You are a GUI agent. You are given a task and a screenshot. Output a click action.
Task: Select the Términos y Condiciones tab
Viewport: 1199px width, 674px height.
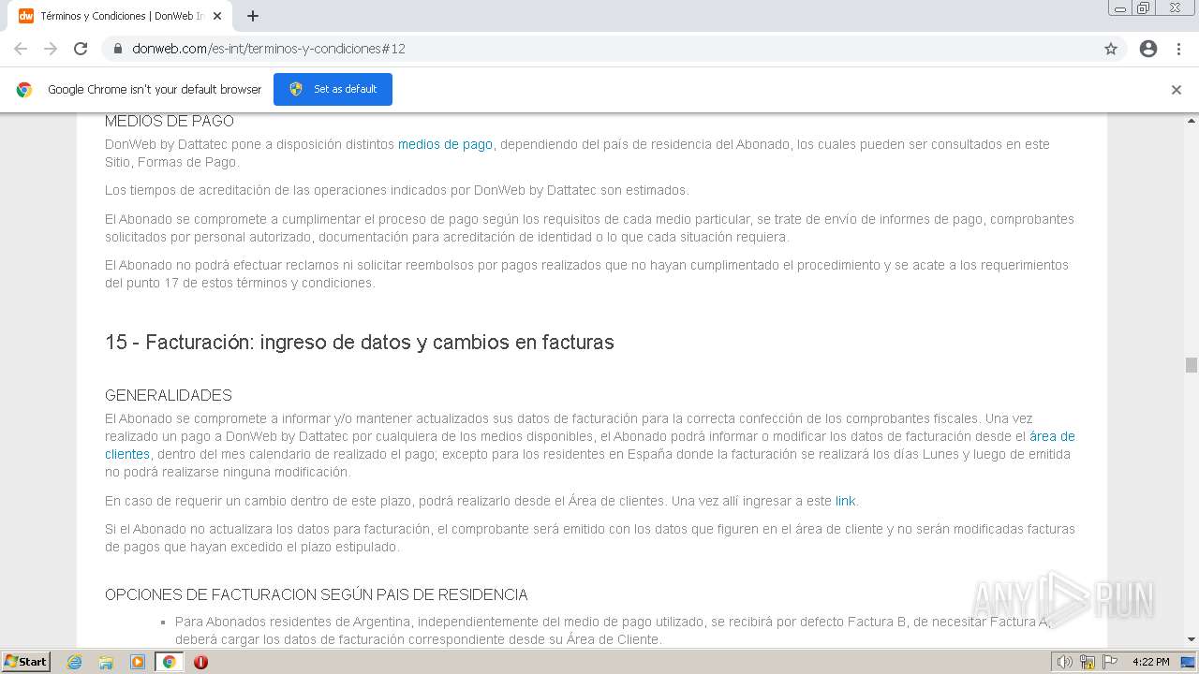[121, 16]
